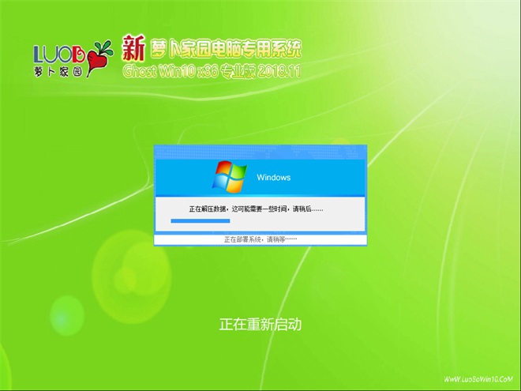The height and width of the screenshot is (391, 521).
Task: Click the Windows text in the dialog header
Action: [x=273, y=178]
